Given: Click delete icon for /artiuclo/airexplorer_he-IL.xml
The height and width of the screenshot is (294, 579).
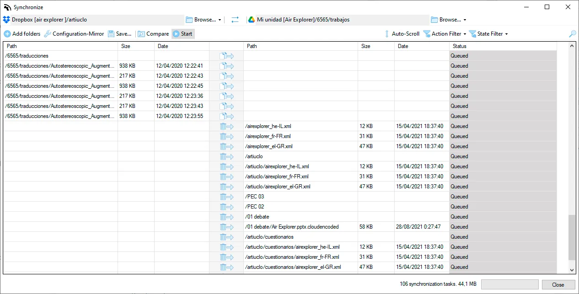Looking at the screenshot, I should pos(226,166).
